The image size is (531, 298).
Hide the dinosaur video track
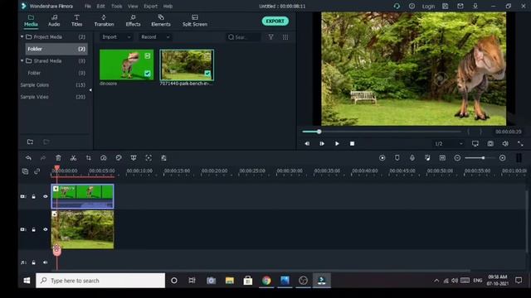(46, 196)
